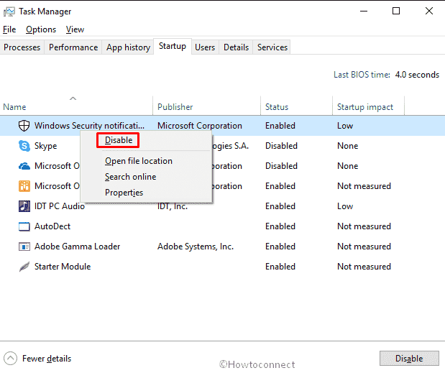Switch to the Details tab
The image size is (445, 373).
pyautogui.click(x=236, y=47)
